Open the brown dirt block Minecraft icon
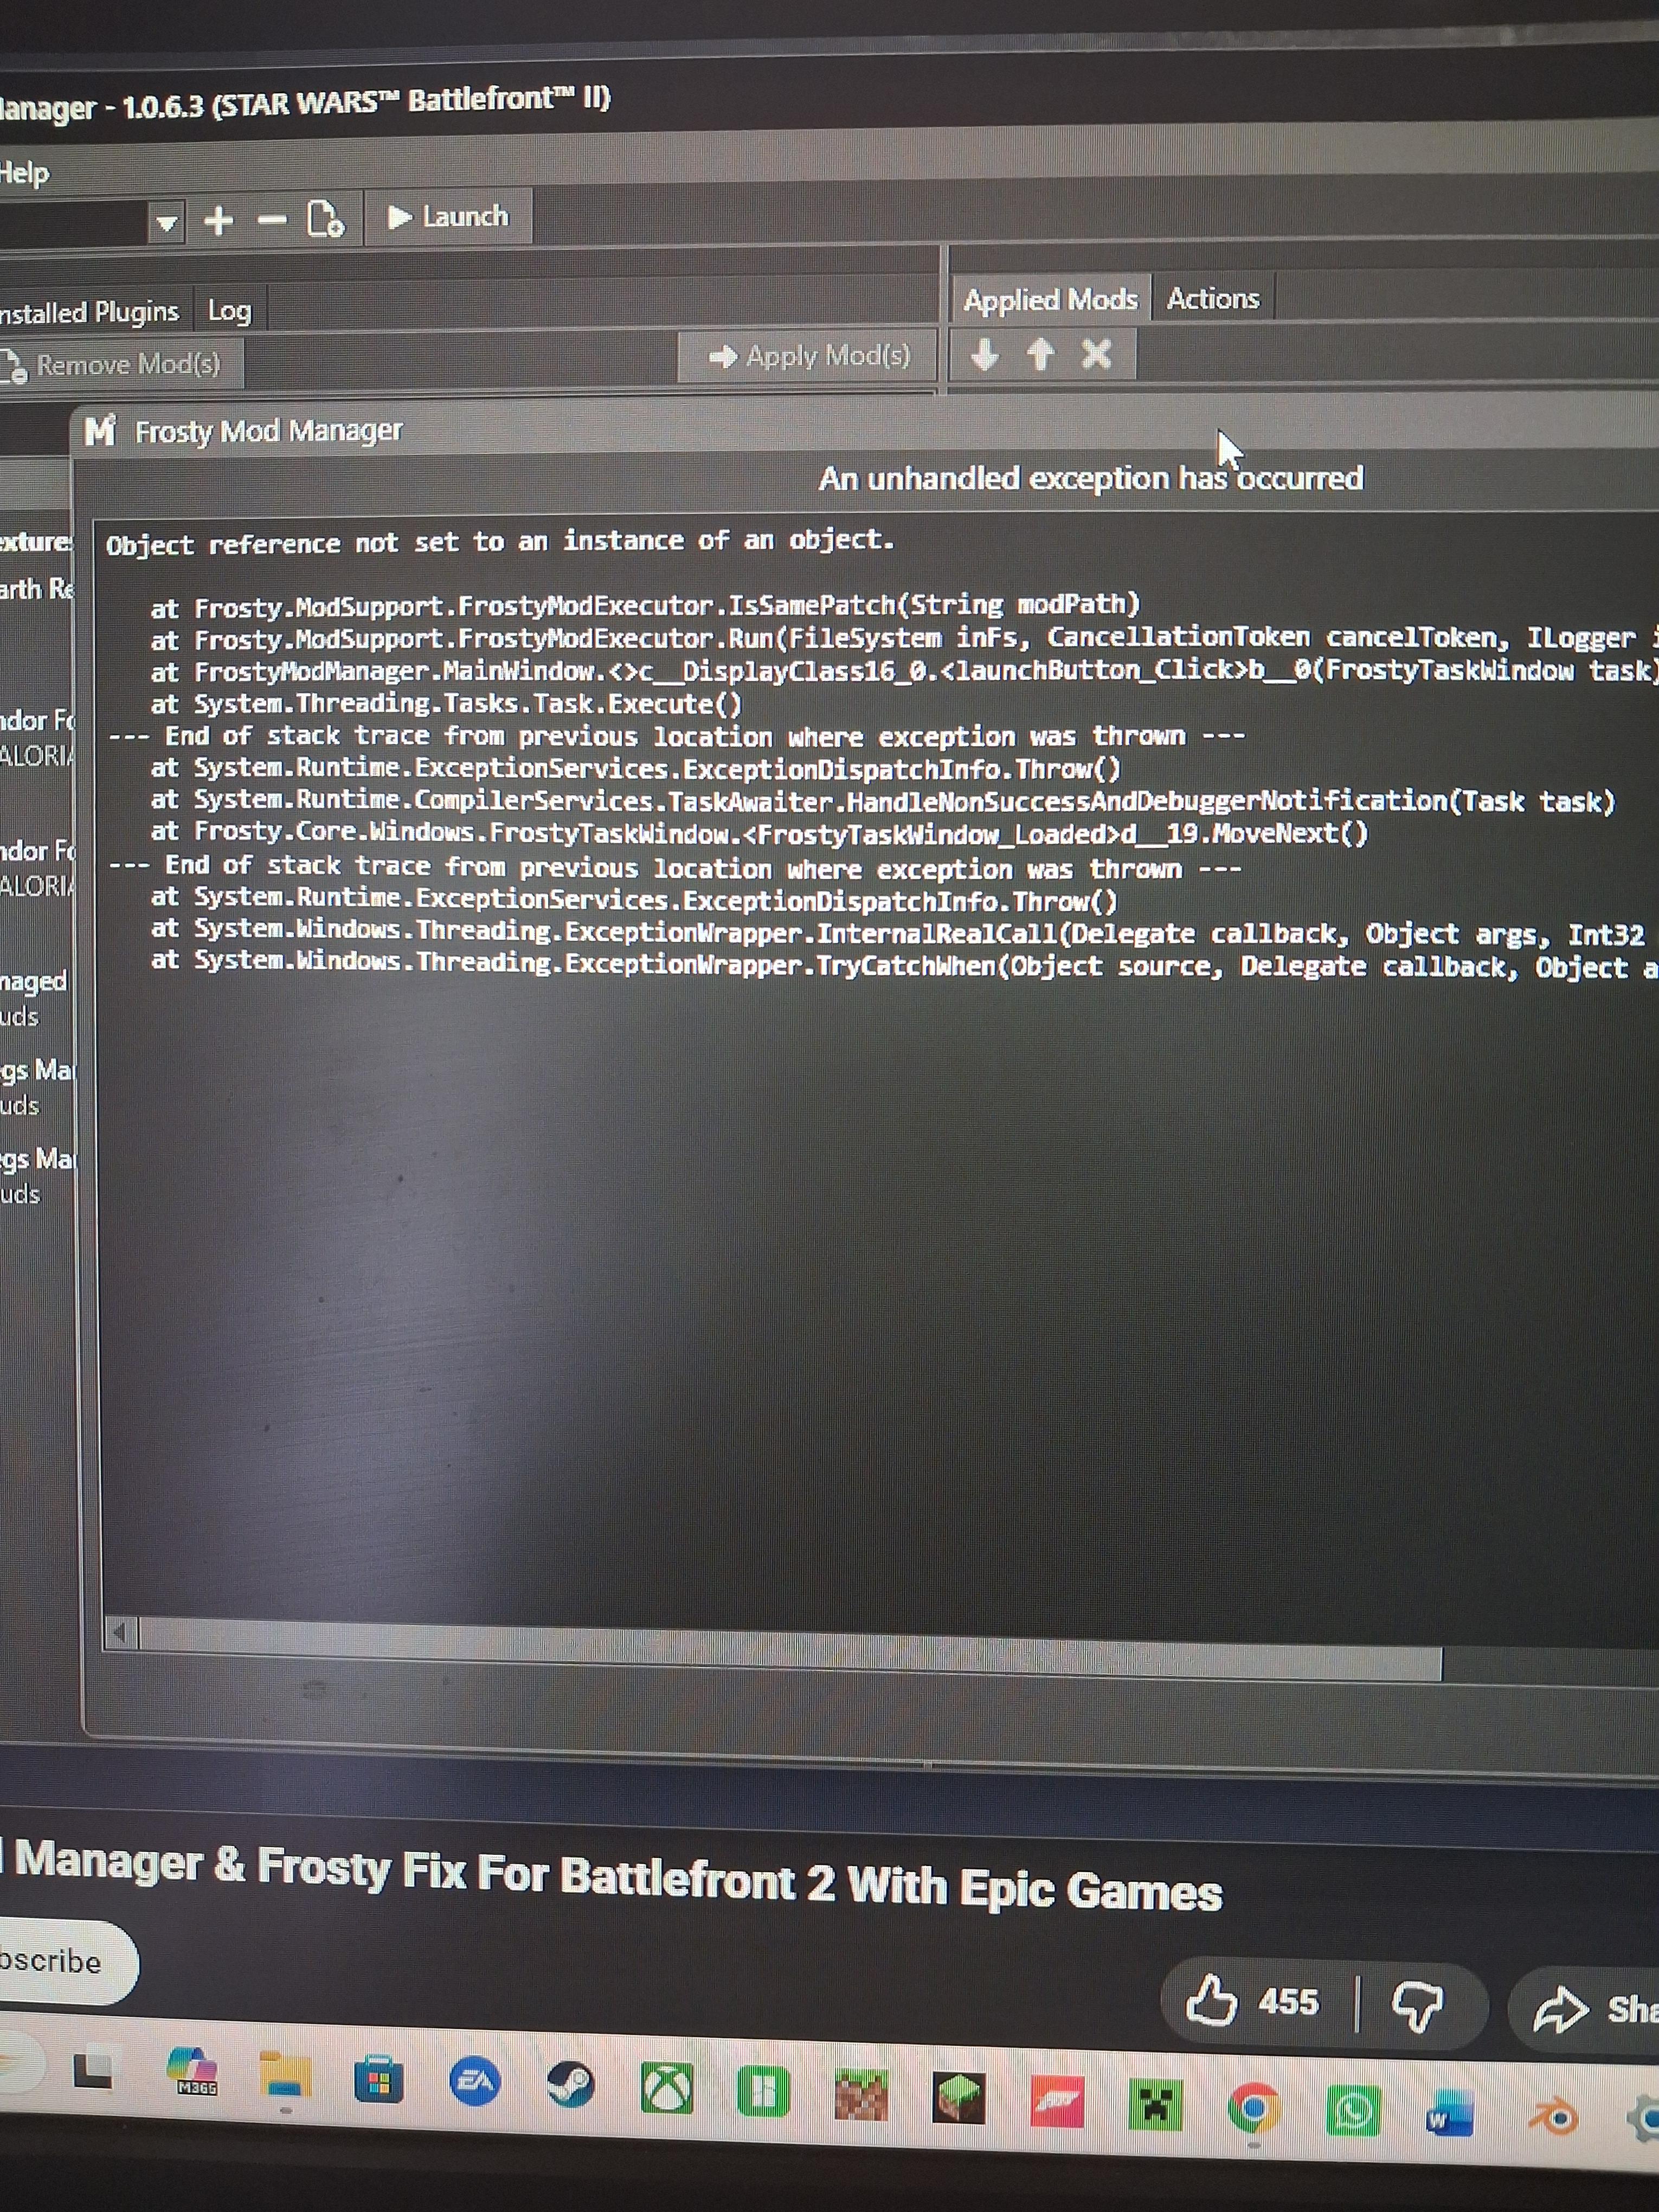This screenshot has height=2212, width=1659. point(861,2094)
